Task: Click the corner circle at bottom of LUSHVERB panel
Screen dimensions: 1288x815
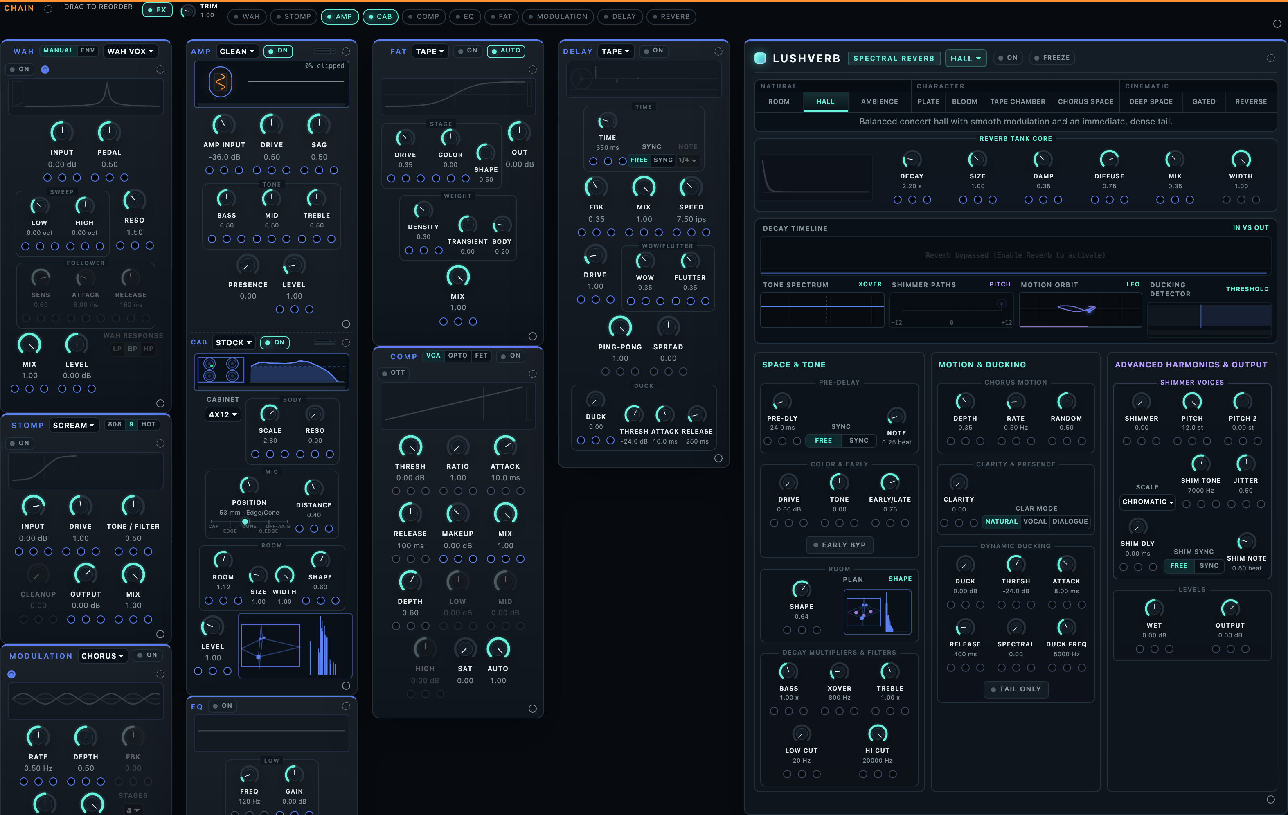Action: coord(1270,799)
